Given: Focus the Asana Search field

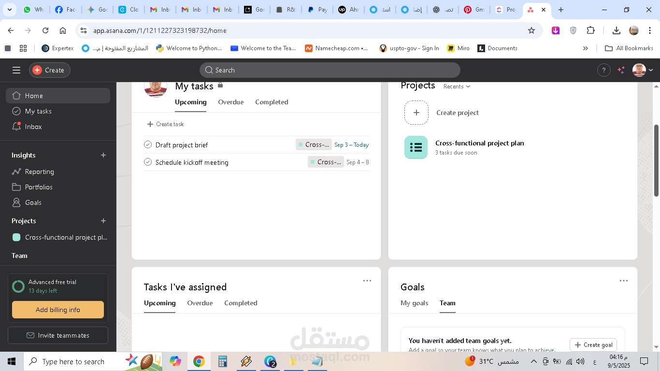Looking at the screenshot, I should [x=330, y=70].
